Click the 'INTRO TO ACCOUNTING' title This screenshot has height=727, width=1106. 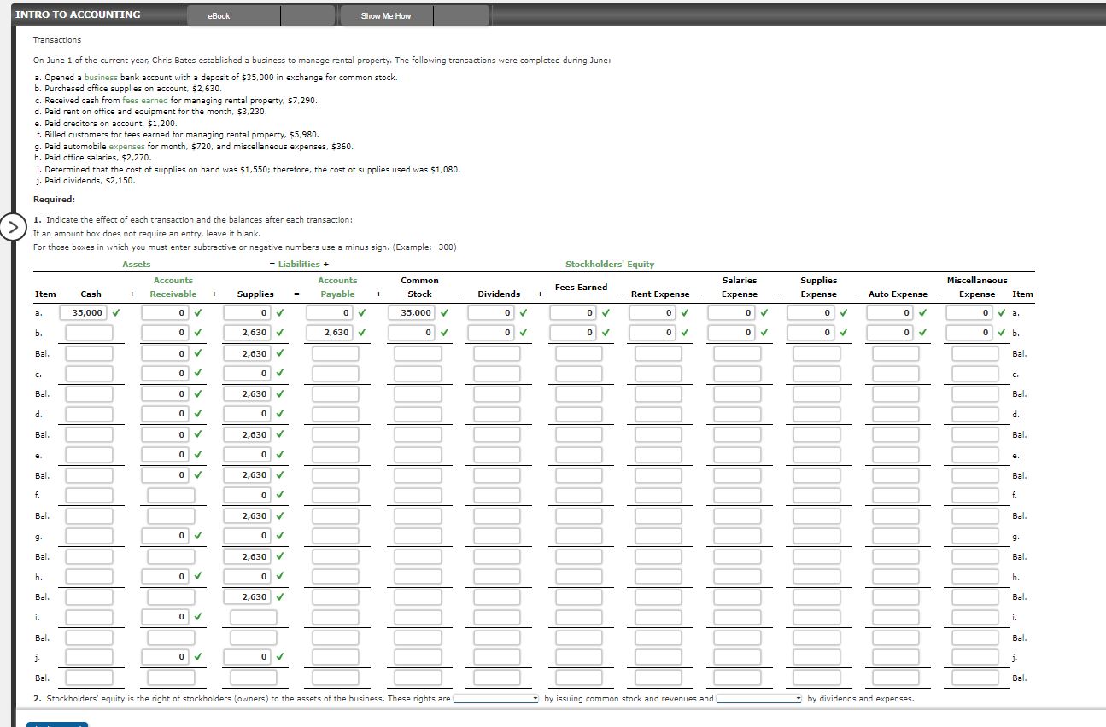click(78, 15)
